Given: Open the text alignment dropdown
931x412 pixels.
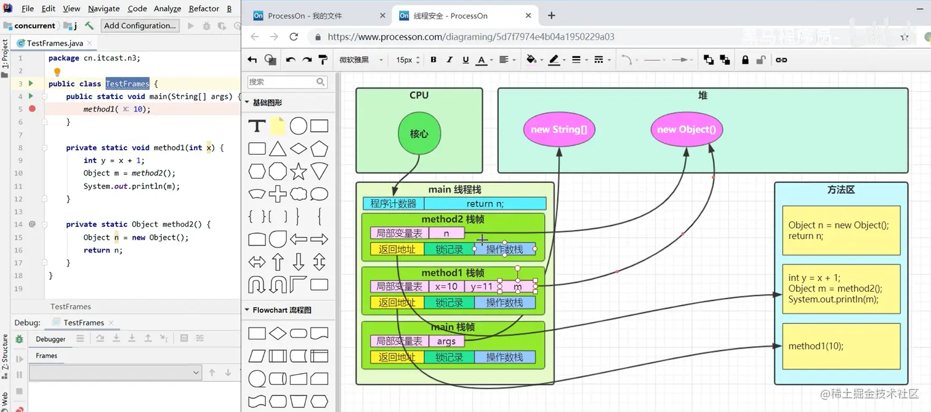Looking at the screenshot, I should point(507,60).
